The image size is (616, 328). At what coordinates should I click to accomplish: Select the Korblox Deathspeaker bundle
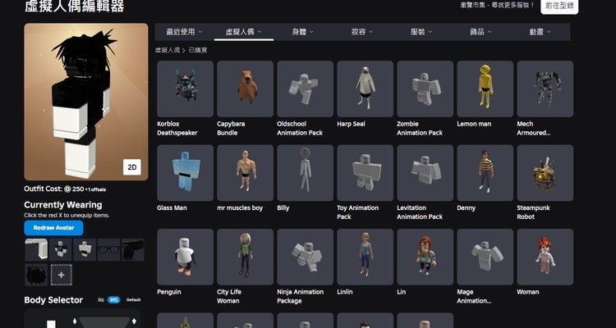pos(184,89)
